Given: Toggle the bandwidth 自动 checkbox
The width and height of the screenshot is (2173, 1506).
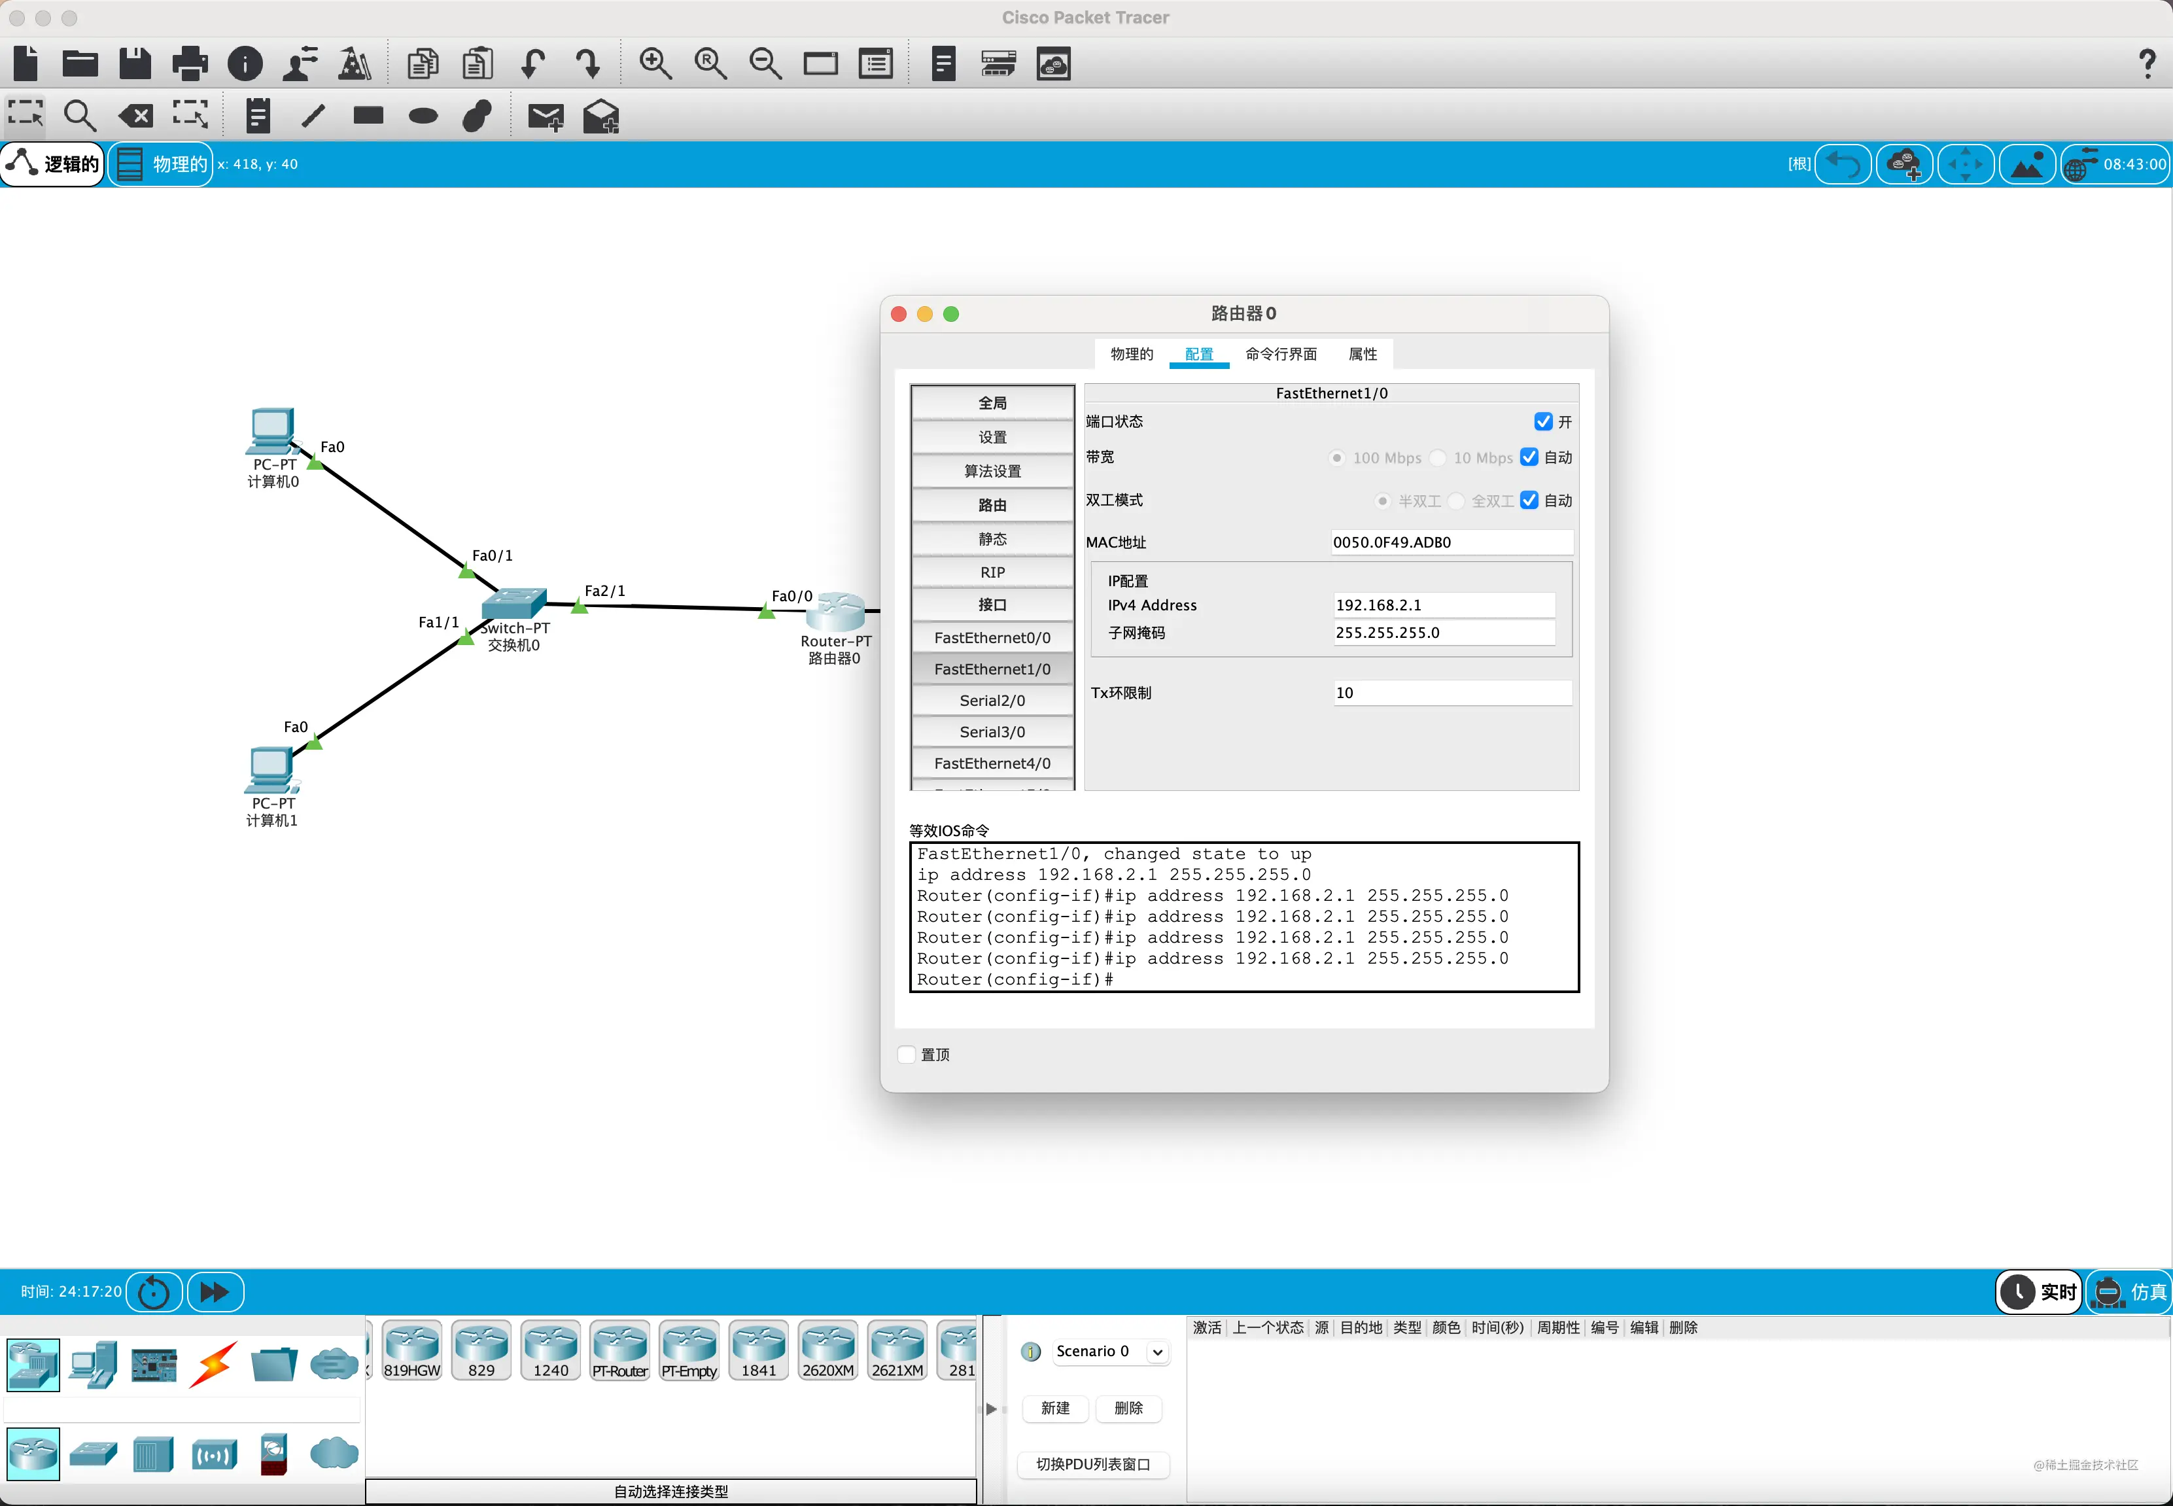Looking at the screenshot, I should tap(1529, 457).
